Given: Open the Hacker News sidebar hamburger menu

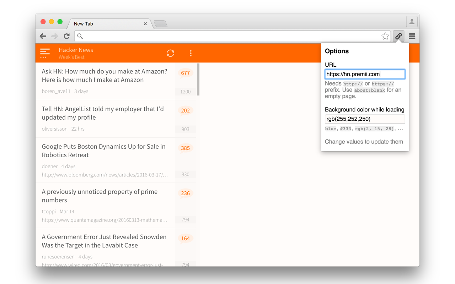Looking at the screenshot, I should pos(45,53).
